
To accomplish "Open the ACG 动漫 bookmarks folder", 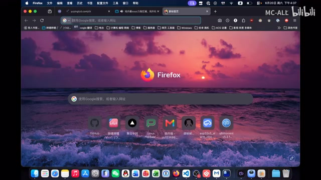I will [x=219, y=28].
